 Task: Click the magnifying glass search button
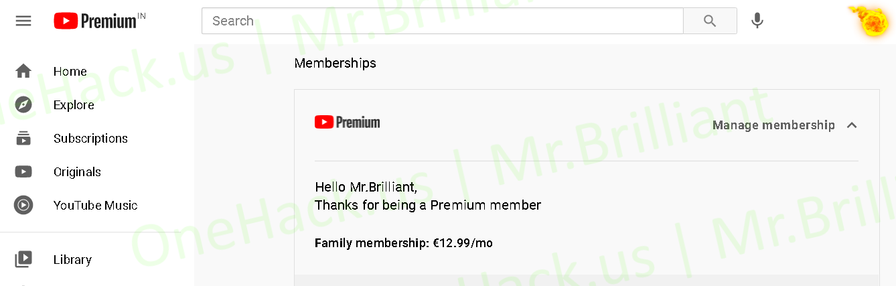click(x=710, y=21)
